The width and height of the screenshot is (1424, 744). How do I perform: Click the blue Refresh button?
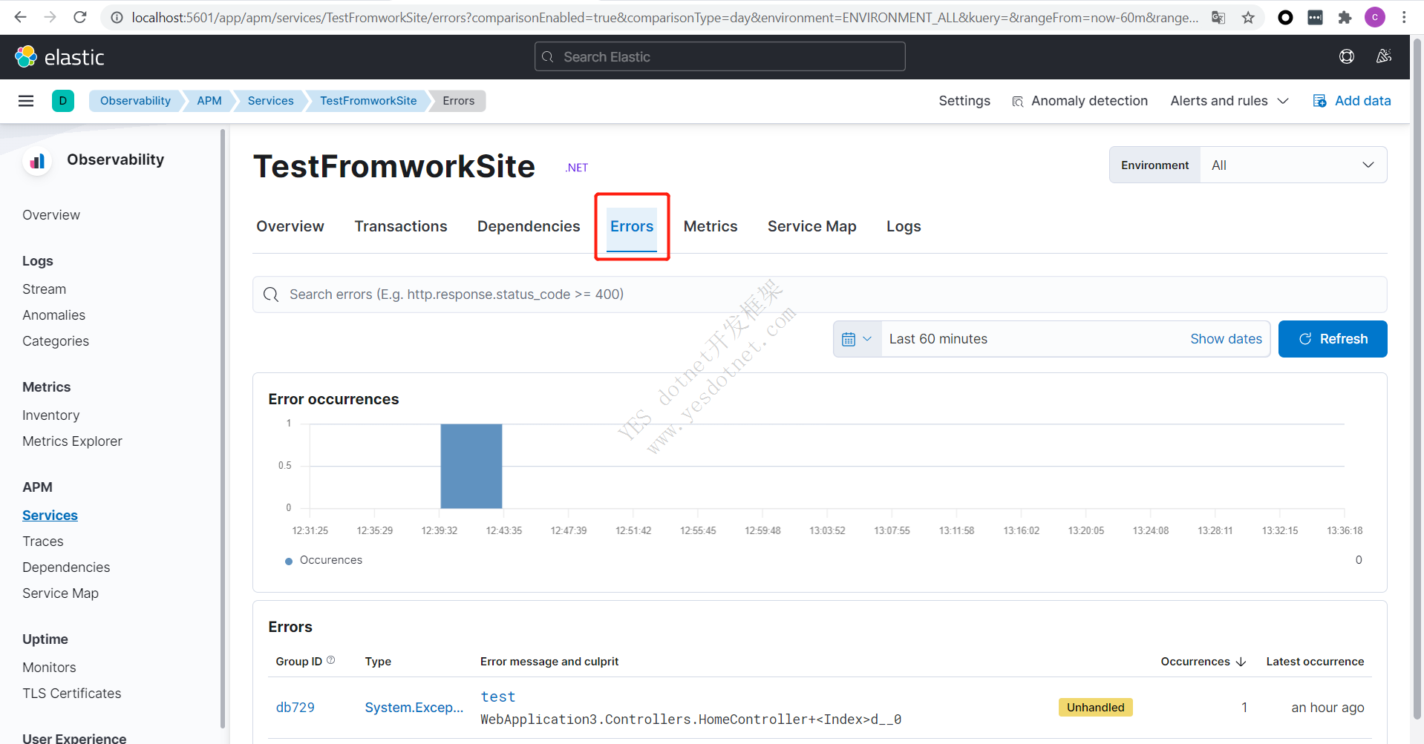pos(1333,339)
